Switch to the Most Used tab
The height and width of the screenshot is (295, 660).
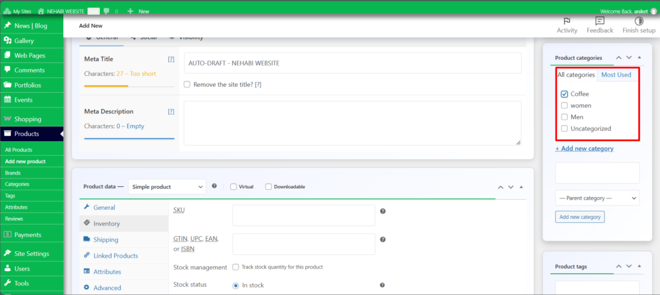click(x=616, y=75)
